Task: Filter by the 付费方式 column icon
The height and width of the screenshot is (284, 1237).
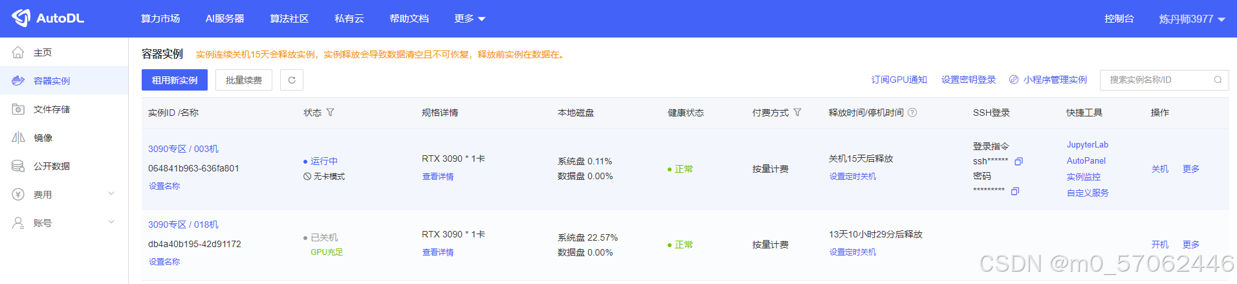Action: tap(797, 113)
